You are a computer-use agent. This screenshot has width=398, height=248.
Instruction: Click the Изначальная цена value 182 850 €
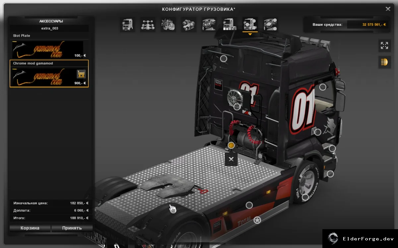80,203
